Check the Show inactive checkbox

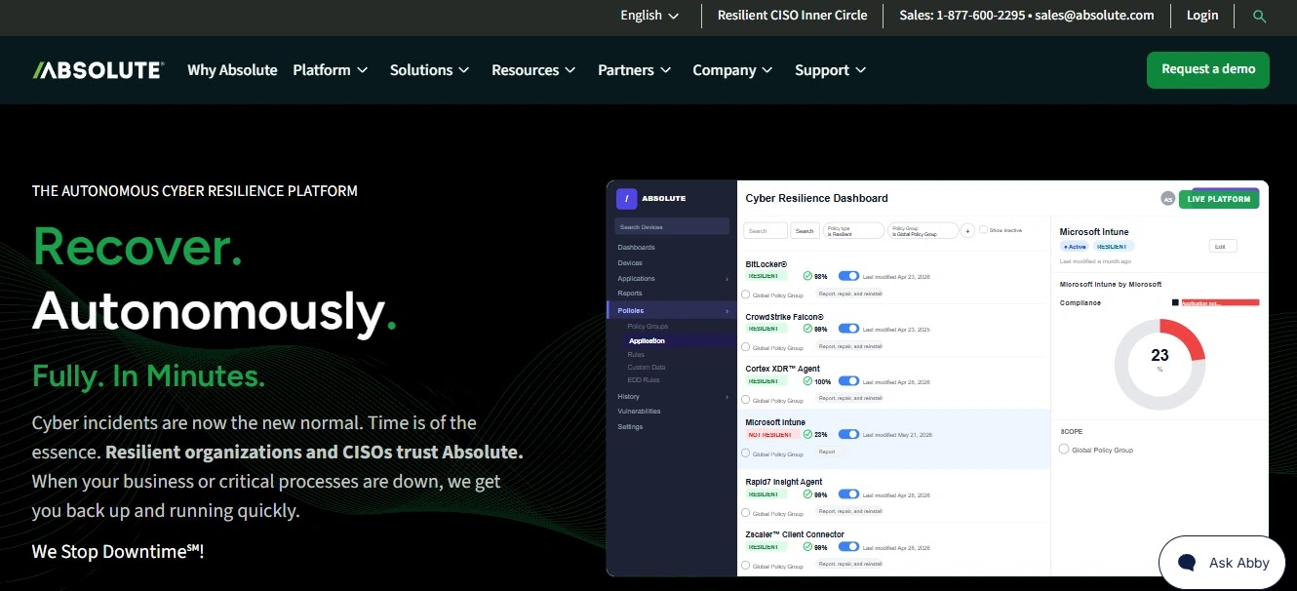[x=983, y=229]
